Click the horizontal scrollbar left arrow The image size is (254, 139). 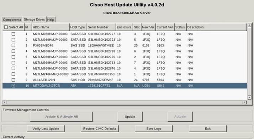tap(4, 102)
